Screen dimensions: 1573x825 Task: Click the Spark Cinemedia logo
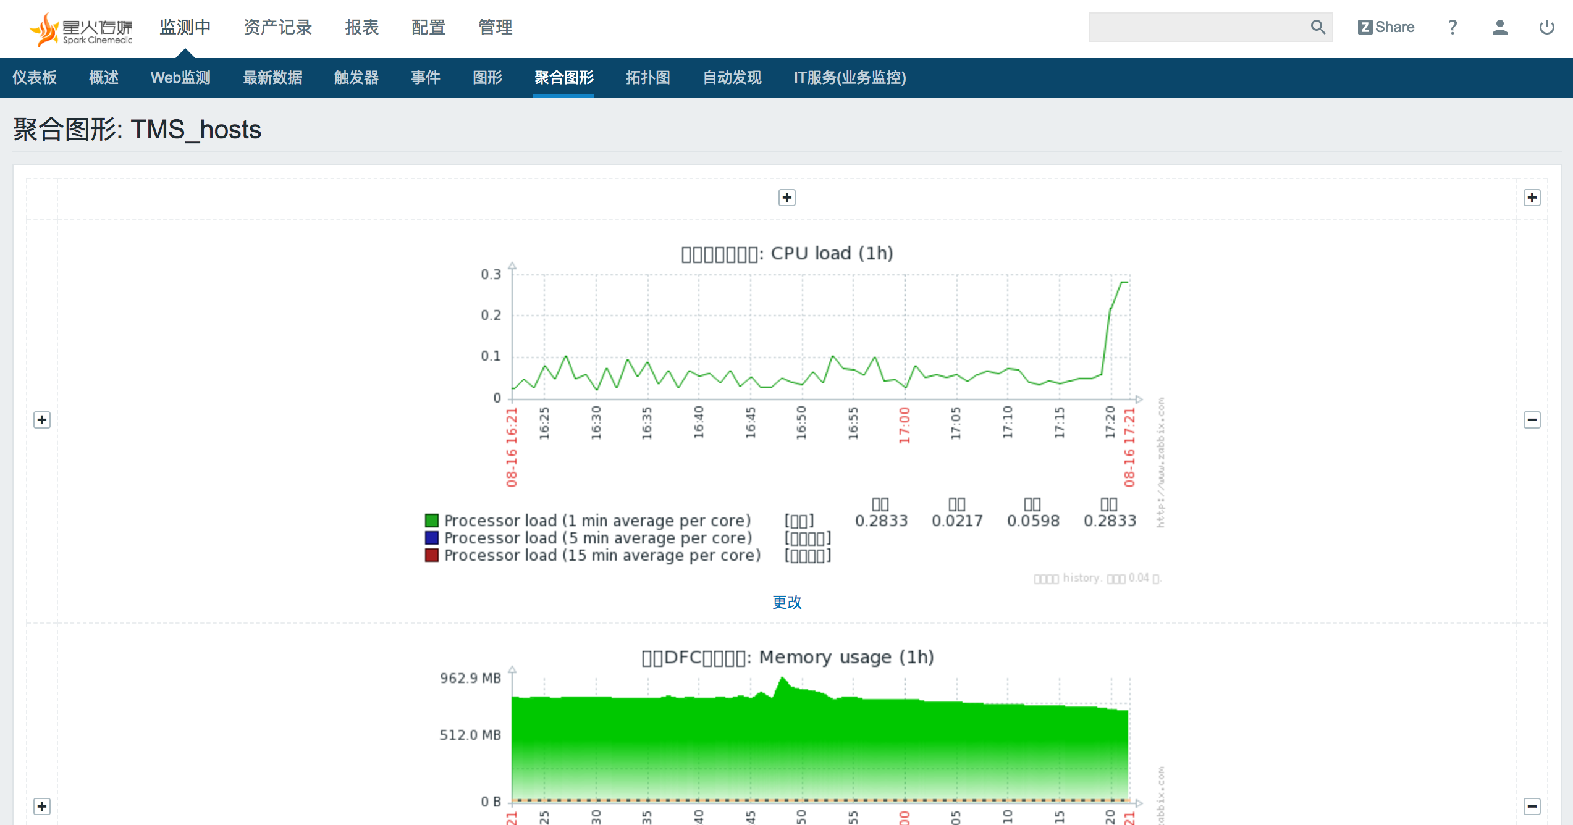[82, 28]
